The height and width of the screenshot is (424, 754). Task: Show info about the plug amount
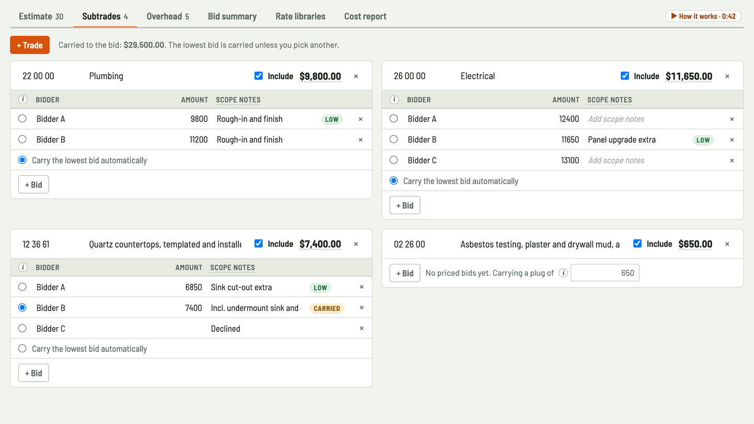click(563, 273)
